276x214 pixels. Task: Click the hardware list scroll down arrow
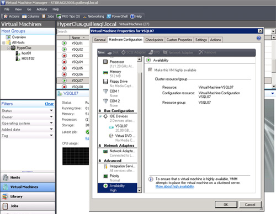tap(140, 190)
